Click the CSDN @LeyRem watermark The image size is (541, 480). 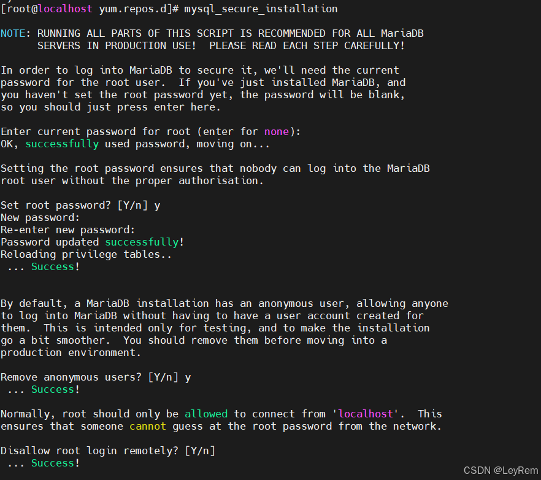pyautogui.click(x=501, y=470)
